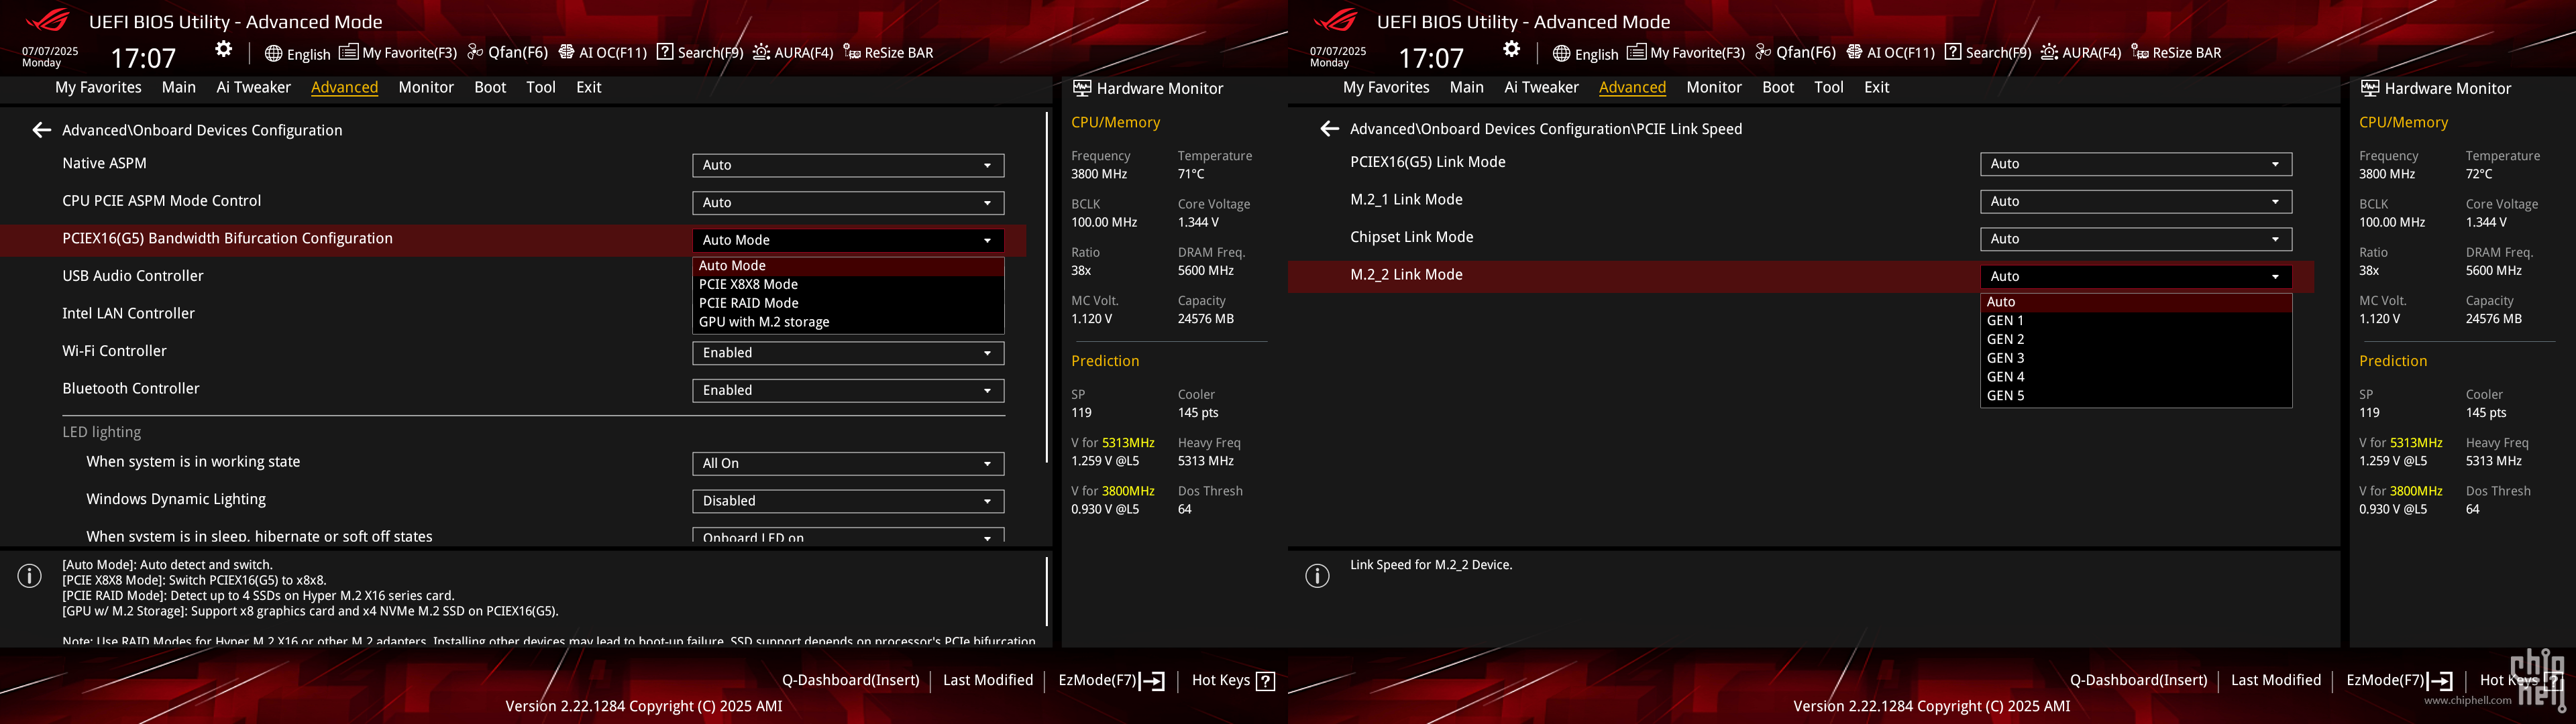Open the PCIEX16(G5) Link Mode dropdown
The image size is (2576, 724).
click(2136, 164)
